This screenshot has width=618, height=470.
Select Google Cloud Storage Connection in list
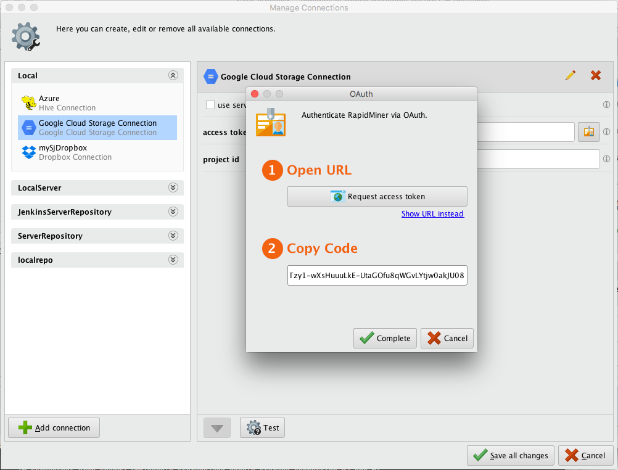[97, 128]
